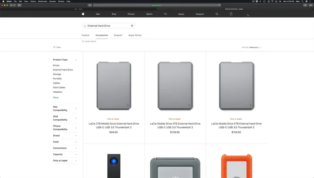Click the Apple logo in site navigation
314x178 pixels.
[83, 14]
